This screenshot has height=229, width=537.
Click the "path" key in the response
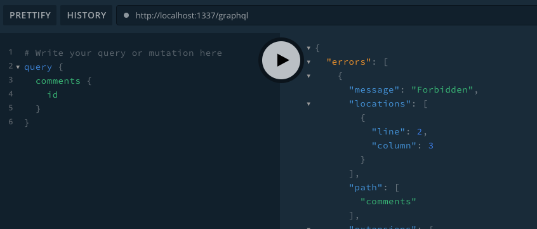click(366, 187)
